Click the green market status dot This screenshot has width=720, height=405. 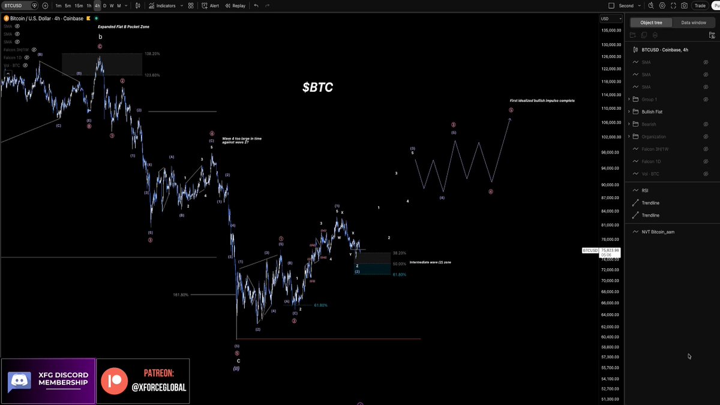[97, 19]
